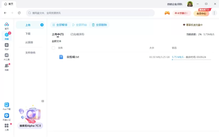Click the 文件 column header
This screenshot has width=219, height=137.
60,48
